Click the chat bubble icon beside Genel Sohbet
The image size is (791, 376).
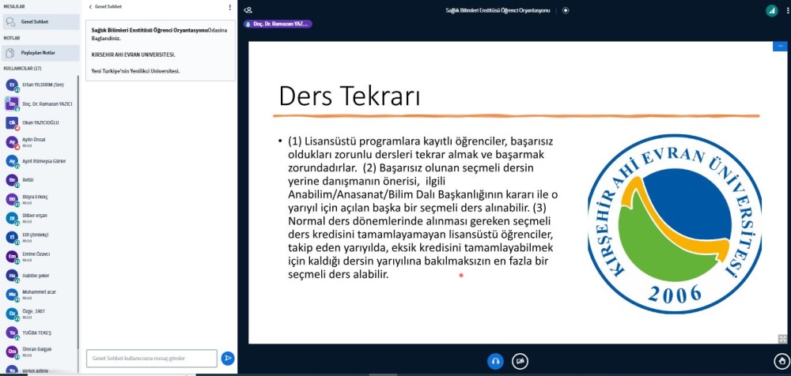click(x=10, y=21)
